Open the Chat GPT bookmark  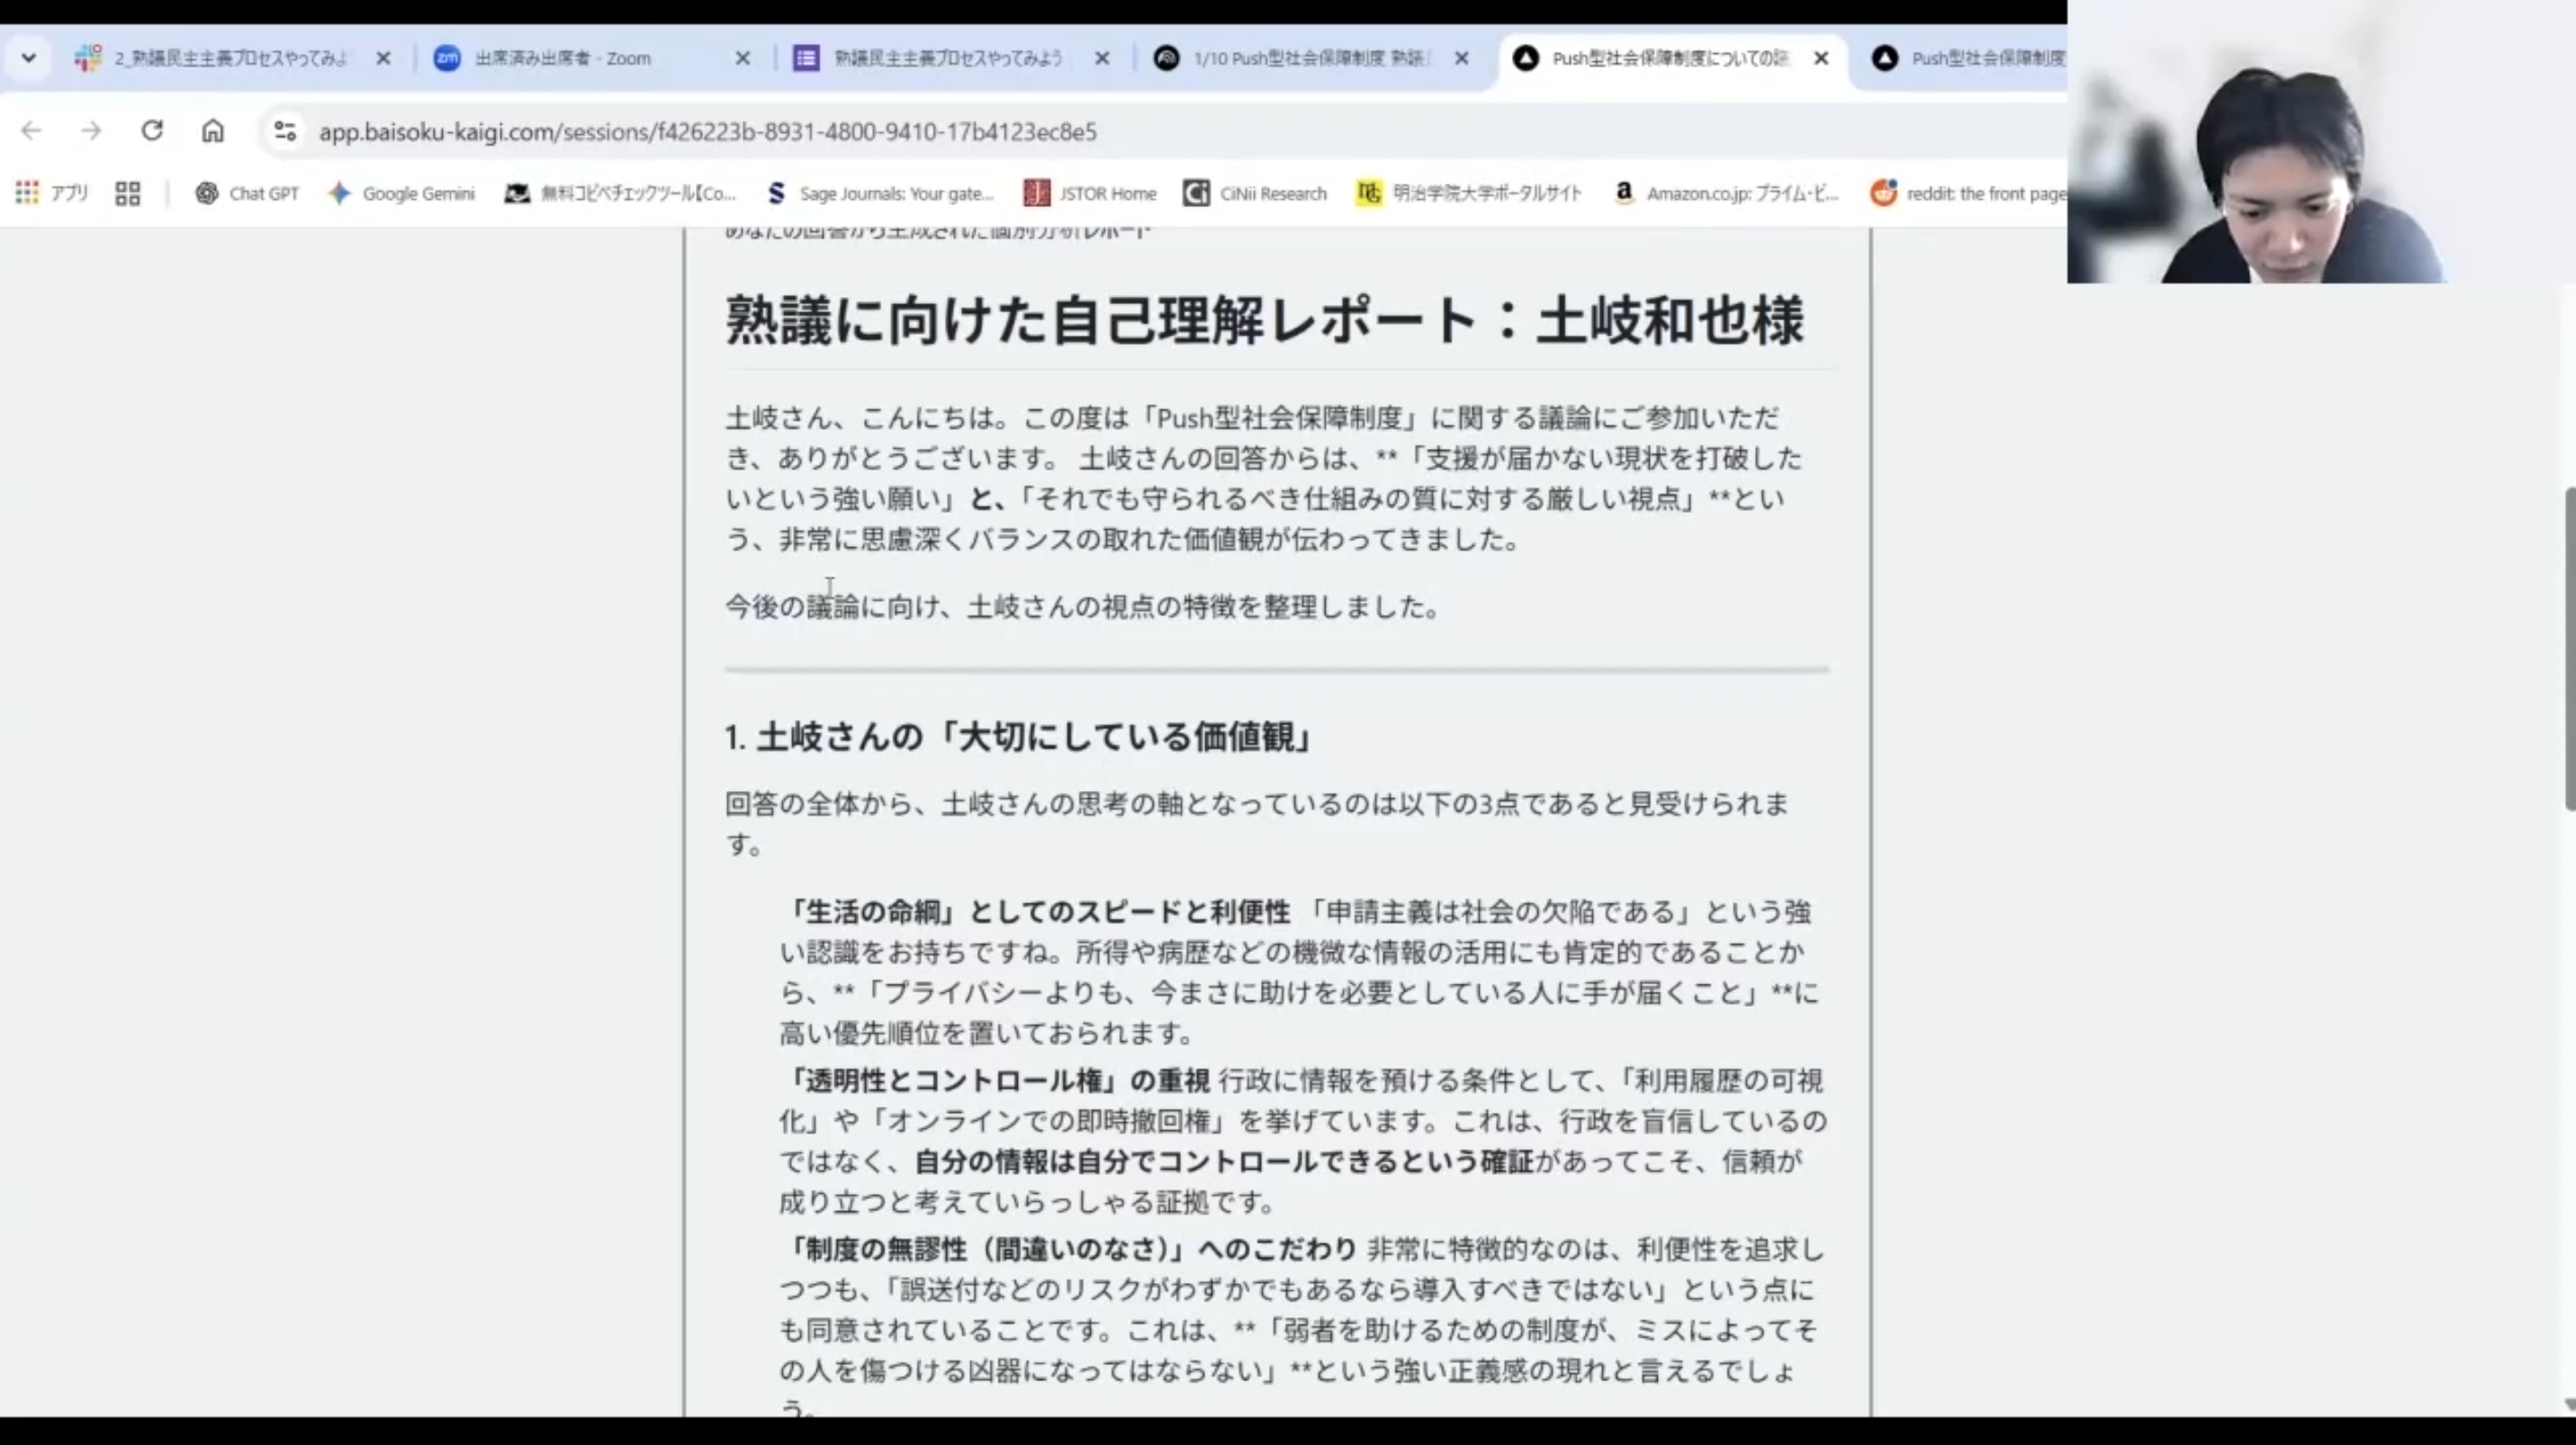click(247, 193)
